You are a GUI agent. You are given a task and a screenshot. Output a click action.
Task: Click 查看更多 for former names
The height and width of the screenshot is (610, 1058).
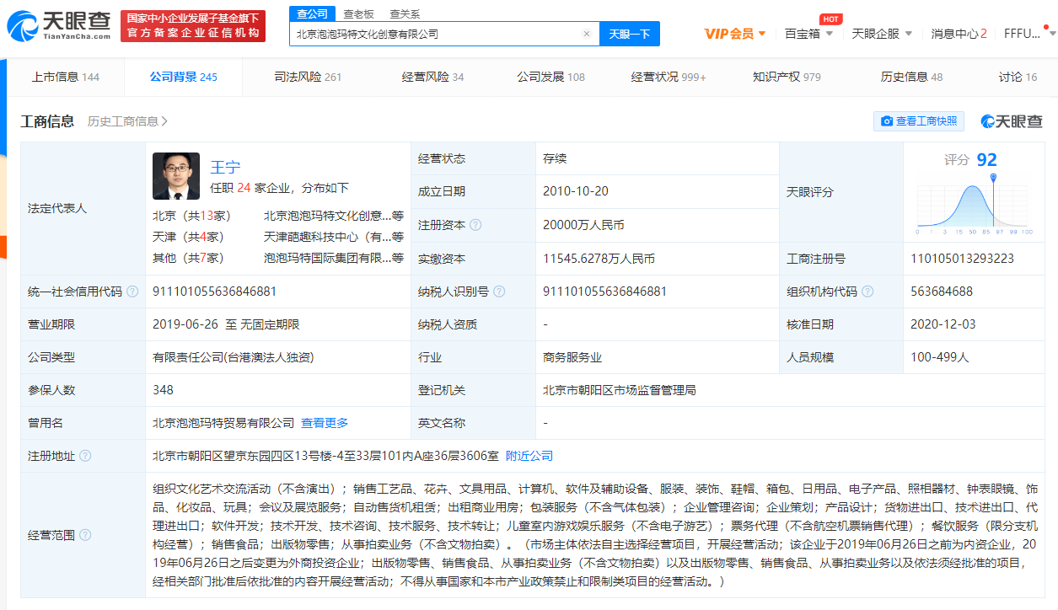[325, 423]
